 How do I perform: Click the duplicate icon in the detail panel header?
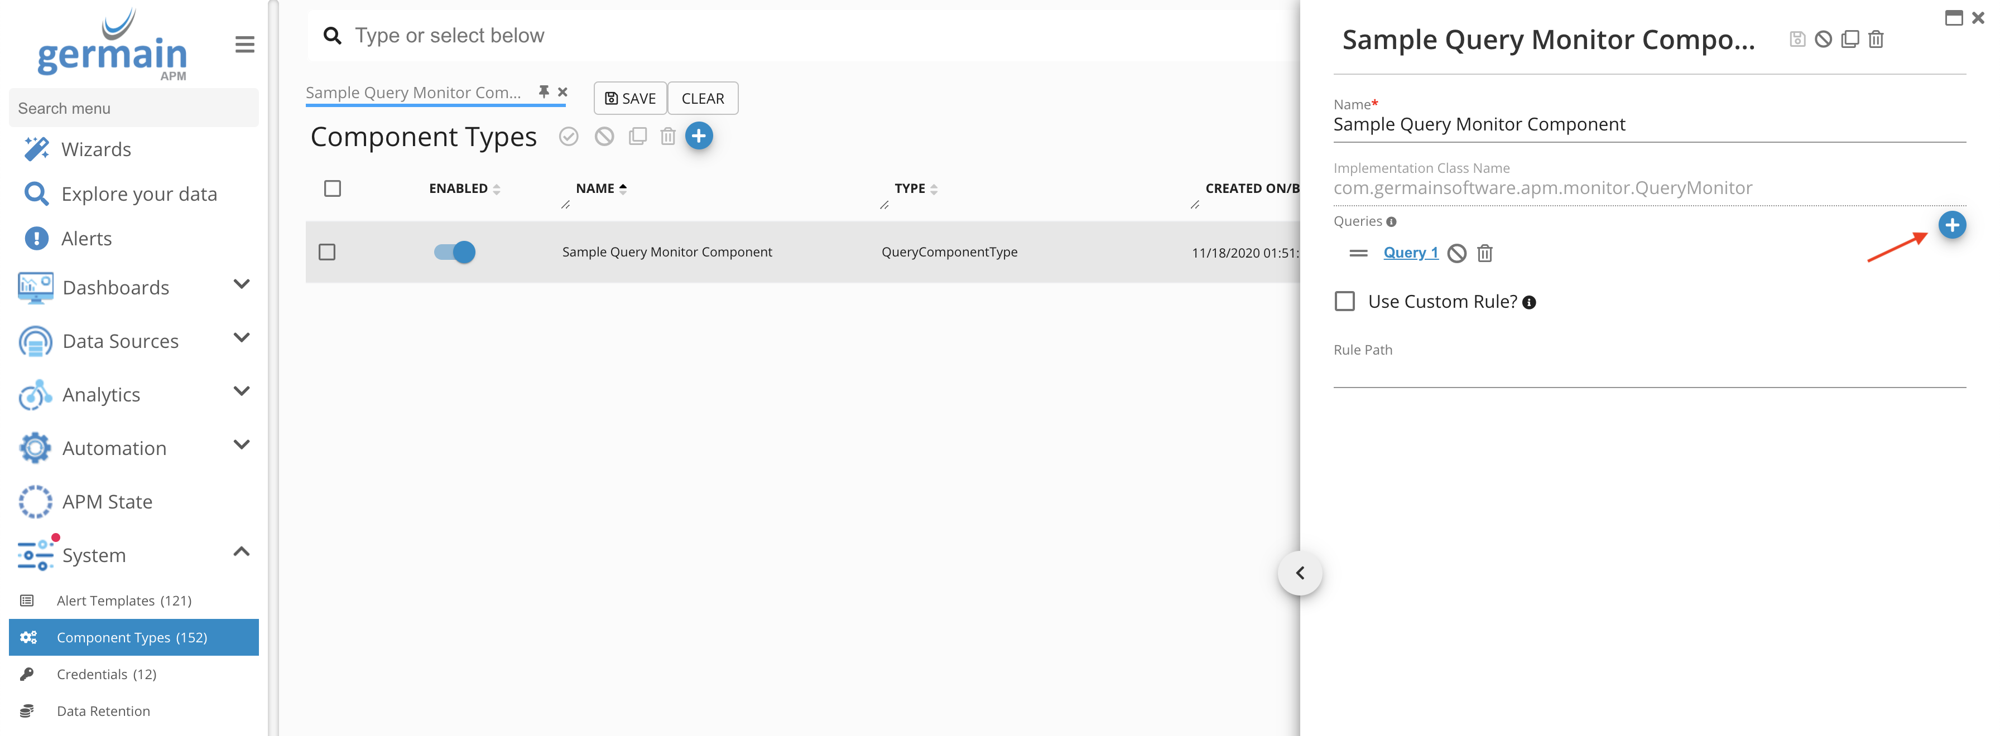pos(1849,39)
